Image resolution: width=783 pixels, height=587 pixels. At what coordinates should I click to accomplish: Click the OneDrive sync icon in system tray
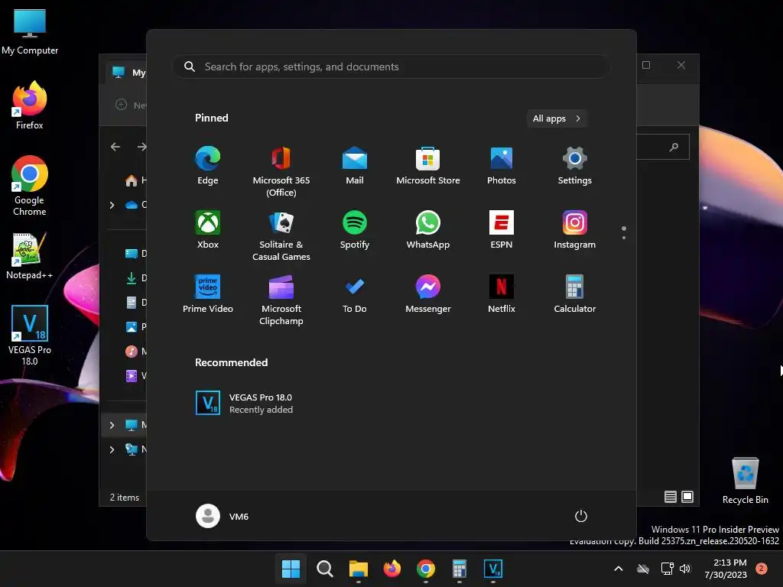643,569
